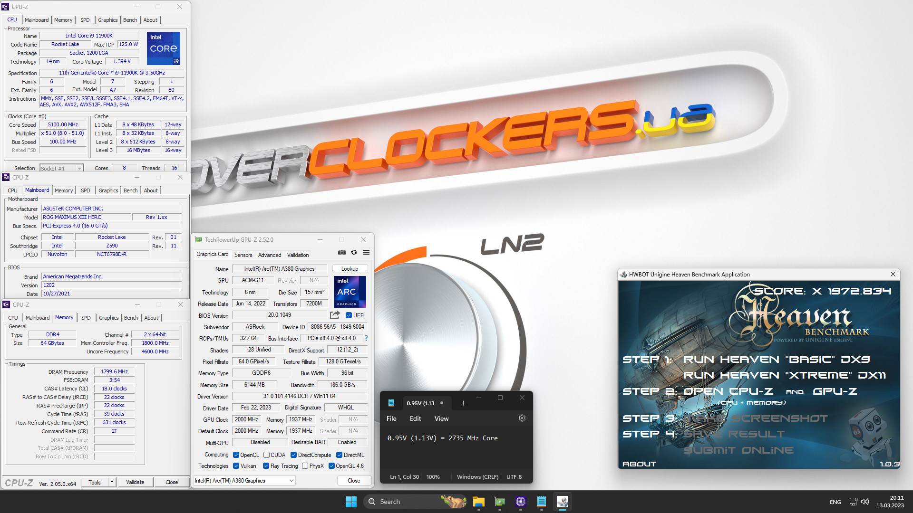Click the volume icon in system tray
This screenshot has height=513, width=913.
coord(864,502)
